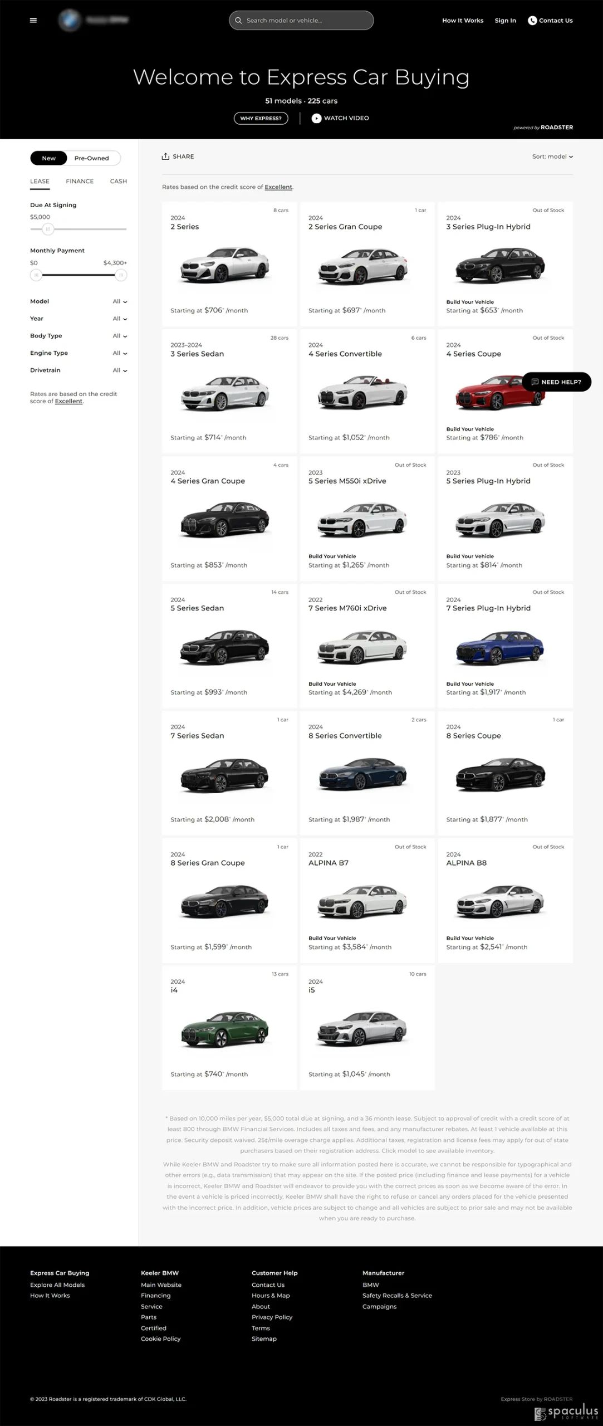Viewport: 603px width, 1426px height.
Task: Open How It Works in header
Action: click(x=463, y=21)
